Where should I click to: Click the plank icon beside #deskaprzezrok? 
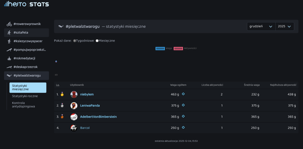[x=9, y=67]
